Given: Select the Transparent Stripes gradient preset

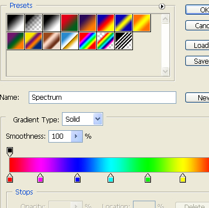Looking at the screenshot, I should tap(124, 41).
